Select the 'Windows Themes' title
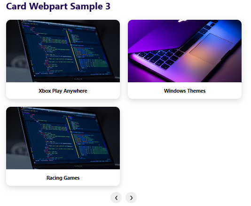 point(185,91)
